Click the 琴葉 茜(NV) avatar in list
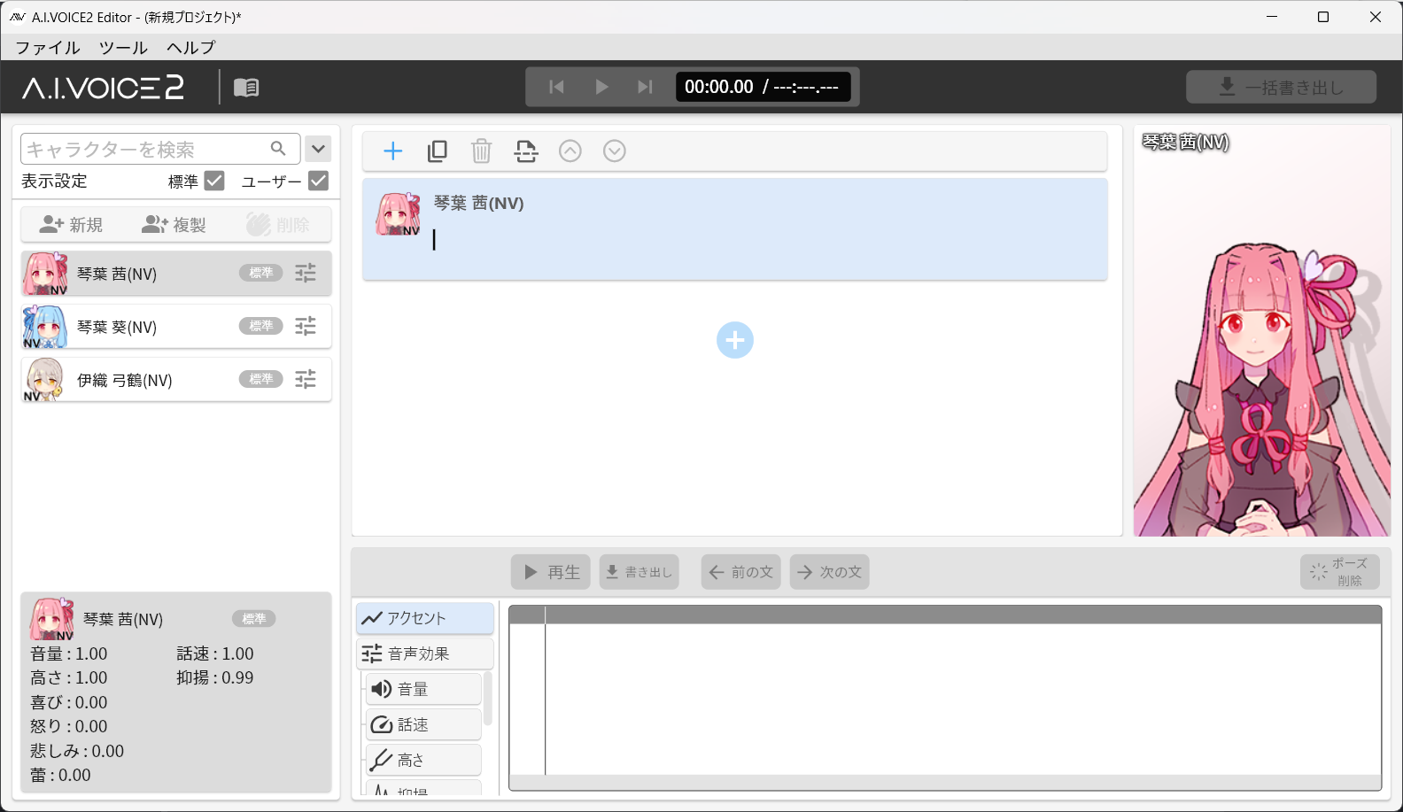 (x=45, y=274)
